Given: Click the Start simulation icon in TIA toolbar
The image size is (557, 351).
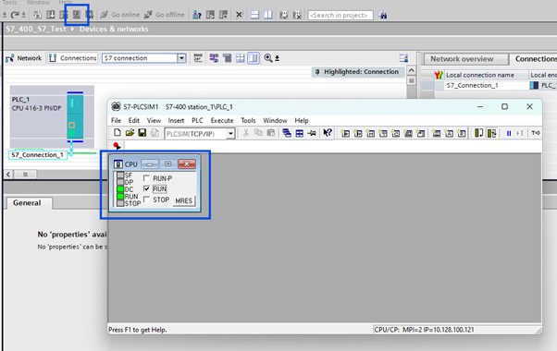Looking at the screenshot, I should 77,15.
